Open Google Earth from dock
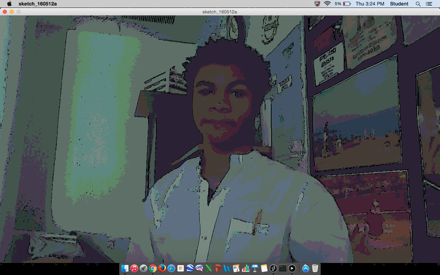The image size is (440, 275). pyautogui.click(x=190, y=268)
